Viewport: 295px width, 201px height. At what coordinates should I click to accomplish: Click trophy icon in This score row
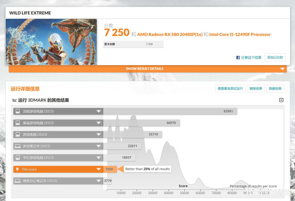pyautogui.click(x=17, y=169)
